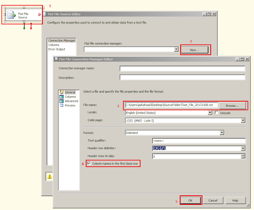The image size is (254, 210).
Task: Click the General page icon
Action: (62, 92)
